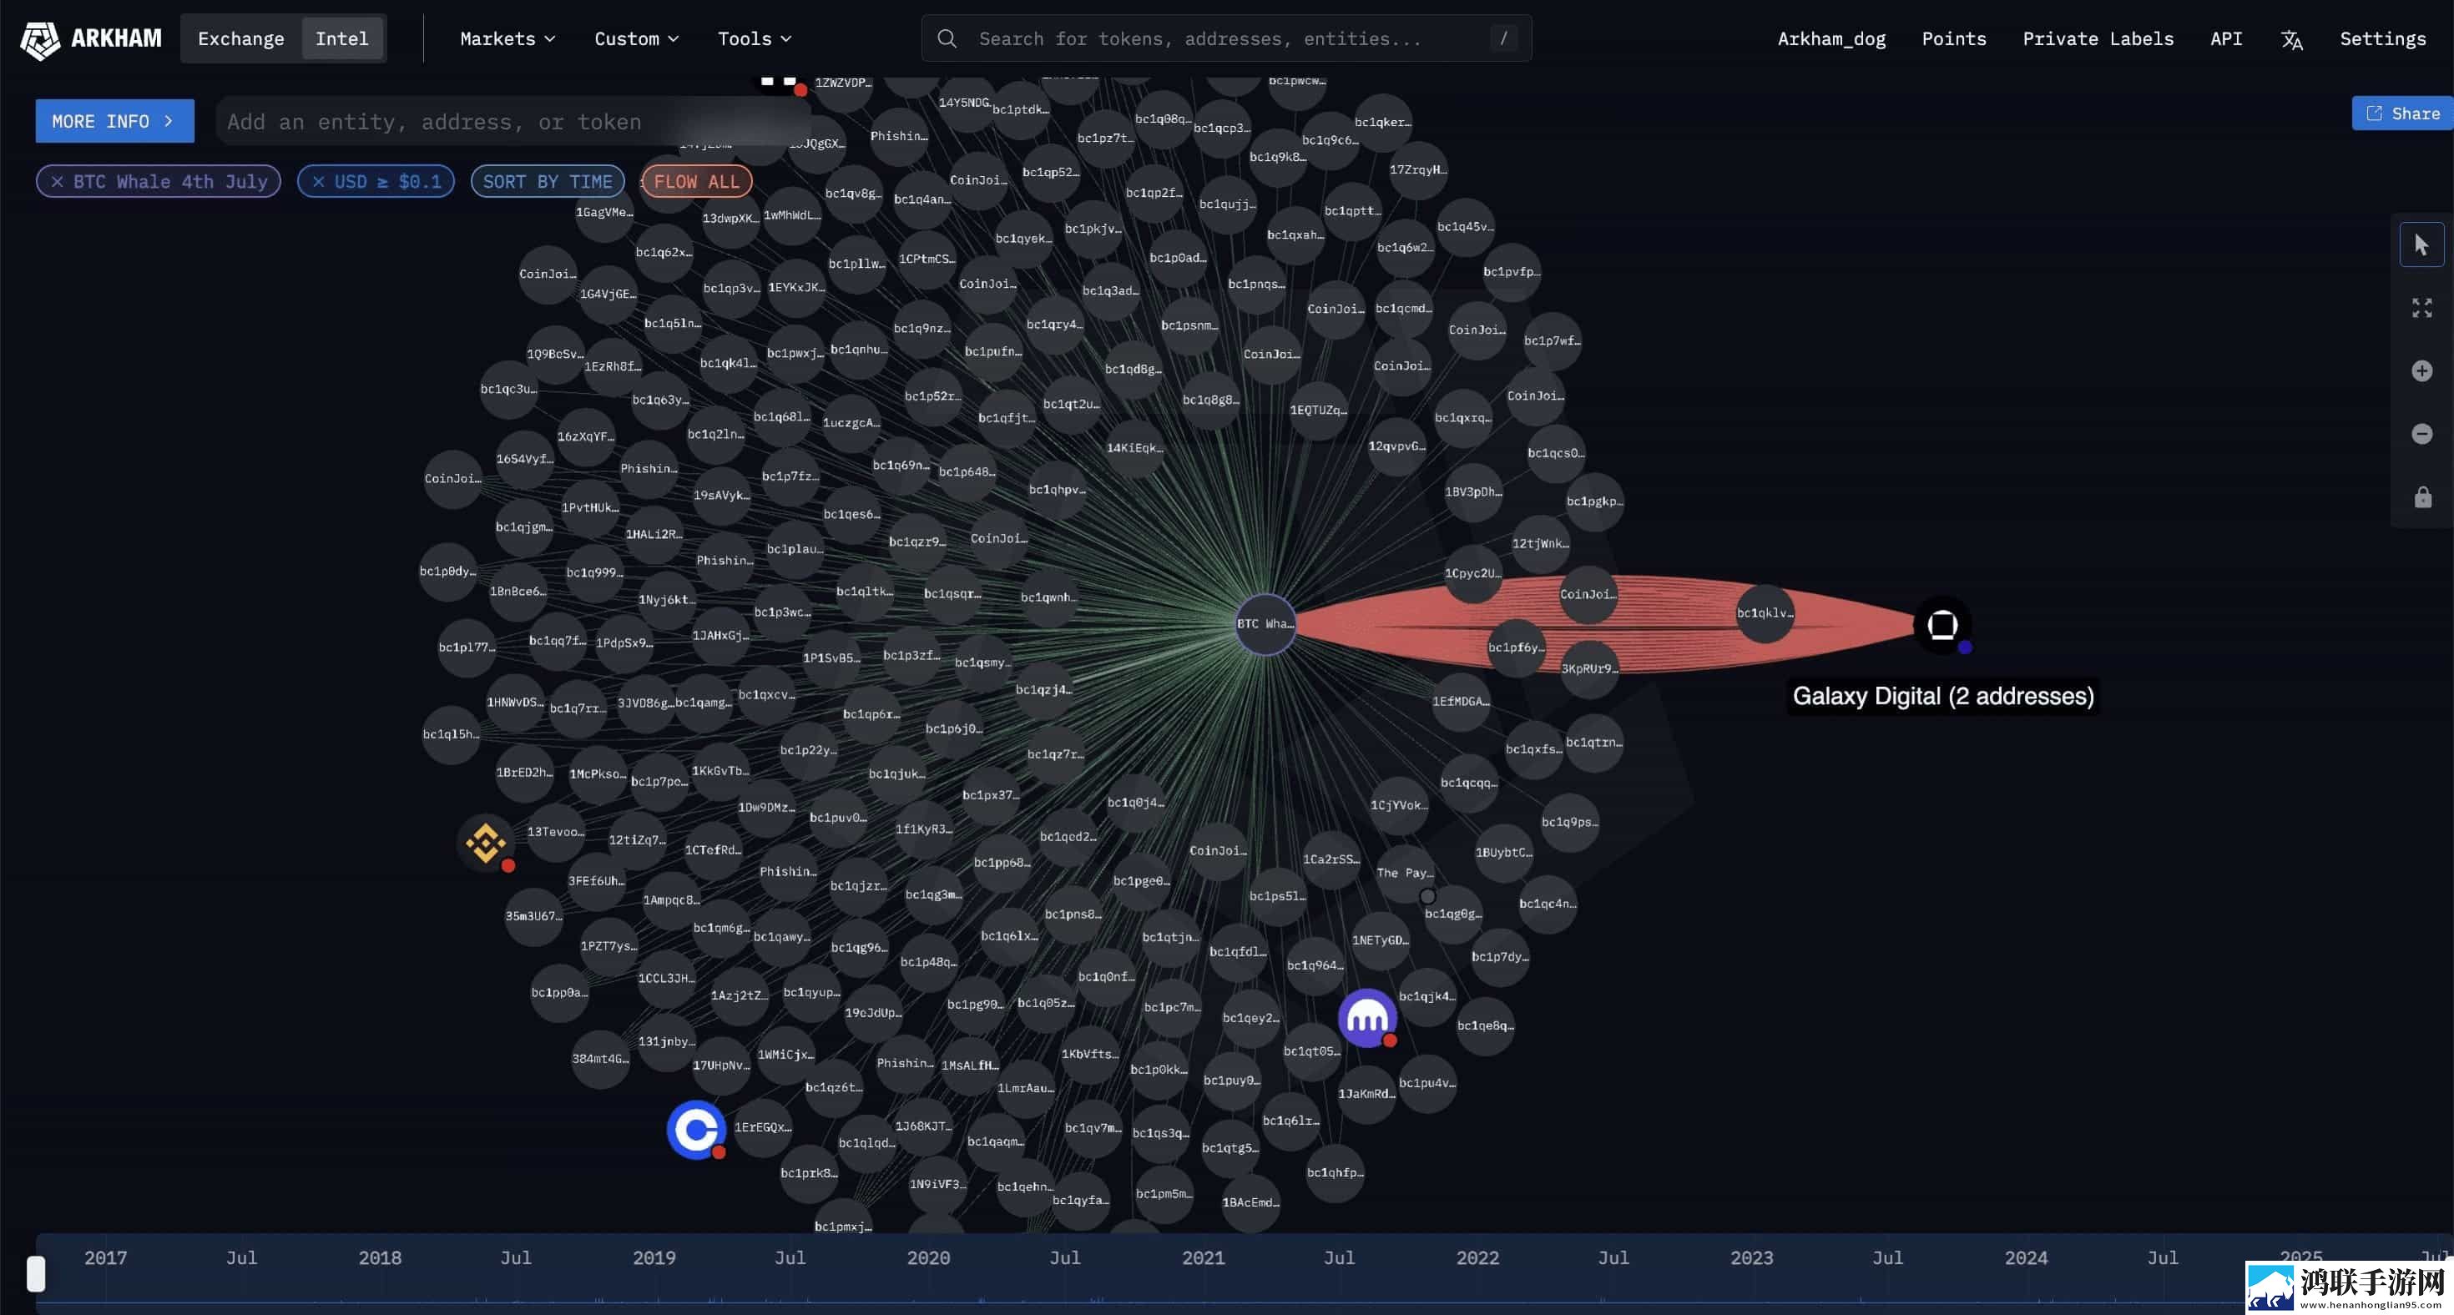Select the The Pay... node
2454x1315 pixels.
[1404, 873]
